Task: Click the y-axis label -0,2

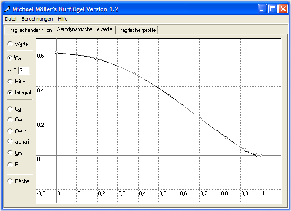Action: [x=41, y=193]
